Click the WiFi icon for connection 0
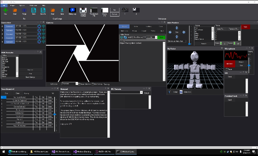The height and width of the screenshot is (156, 258). (x=43, y=27)
